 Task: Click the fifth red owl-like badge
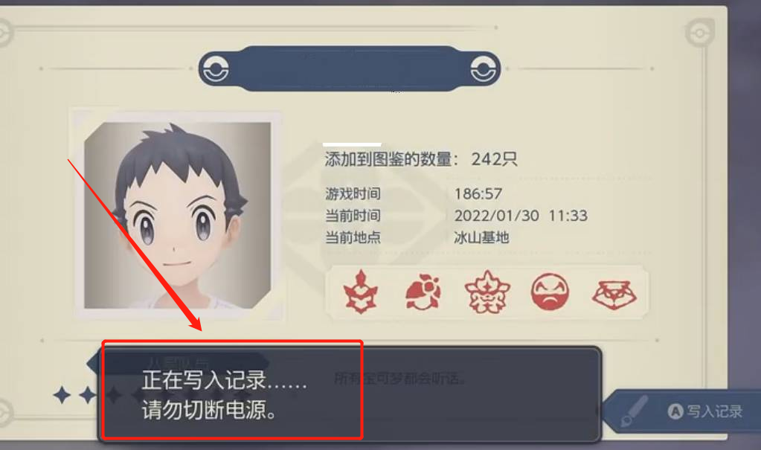coord(614,295)
